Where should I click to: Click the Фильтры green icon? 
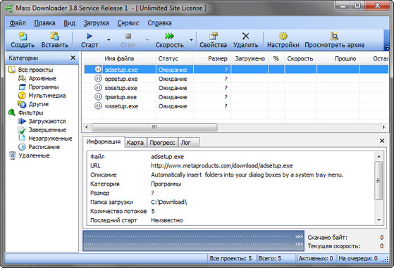[x=11, y=113]
